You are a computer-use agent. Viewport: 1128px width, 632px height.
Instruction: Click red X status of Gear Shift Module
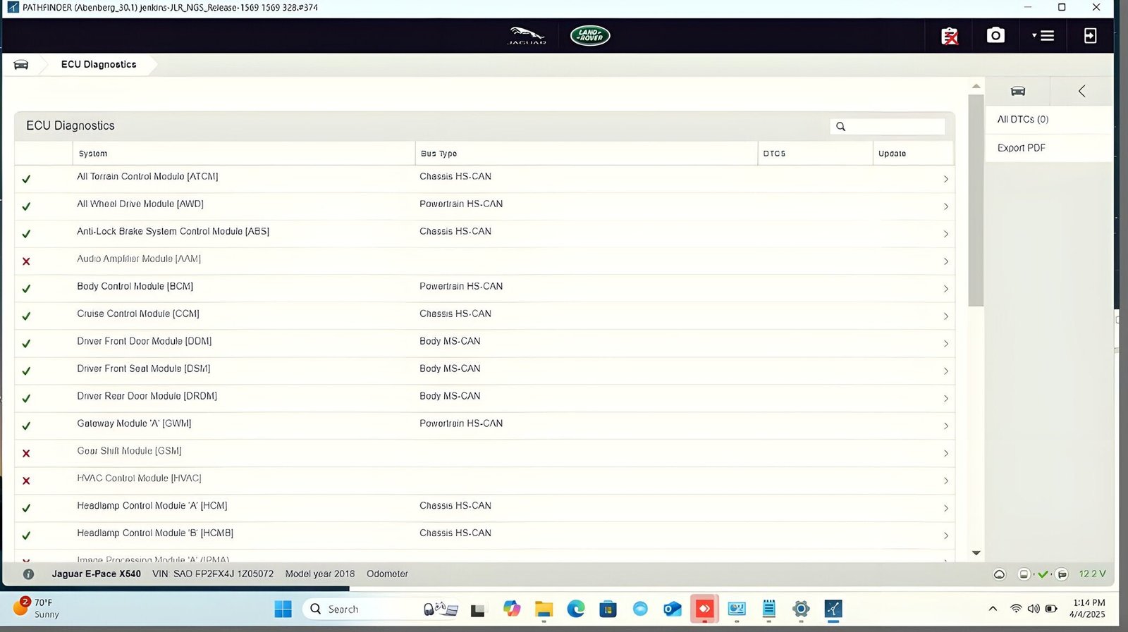(26, 454)
